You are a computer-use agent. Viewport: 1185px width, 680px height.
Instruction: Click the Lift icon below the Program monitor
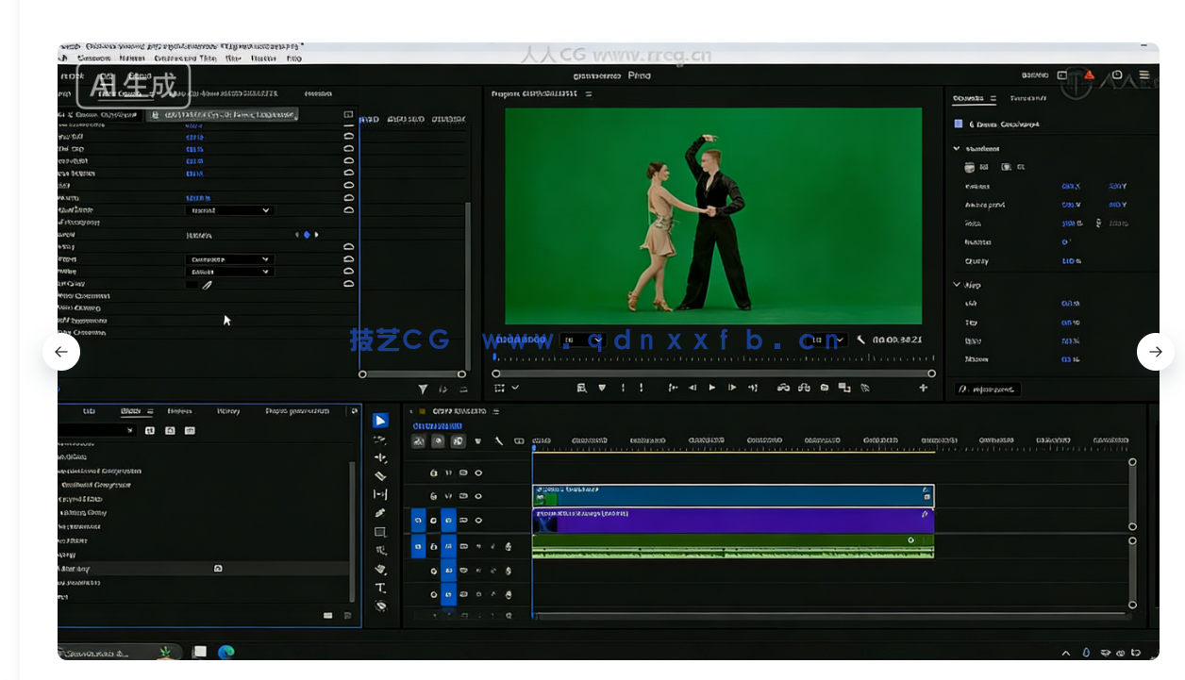(x=781, y=388)
